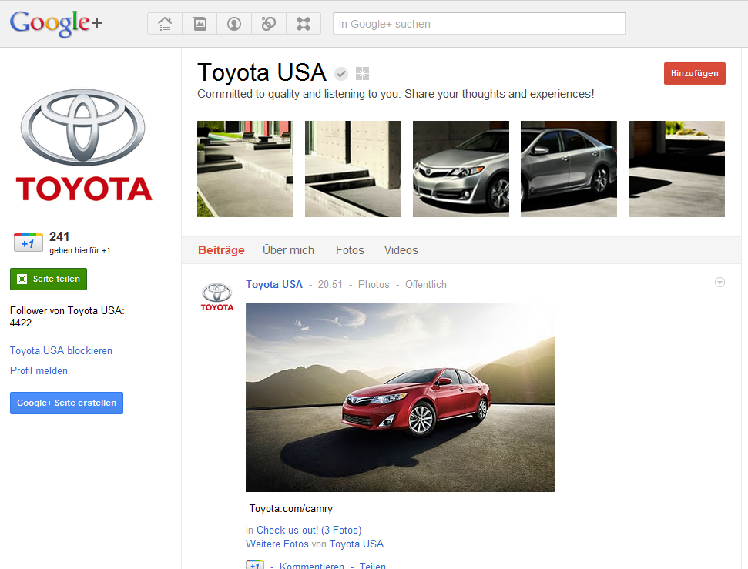Screen dimensions: 748x569
Task: Click the Kommentieren link under the post
Action: 312,566
